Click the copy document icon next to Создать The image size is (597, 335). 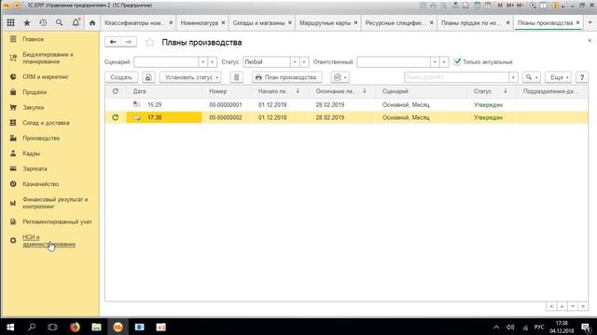point(148,77)
